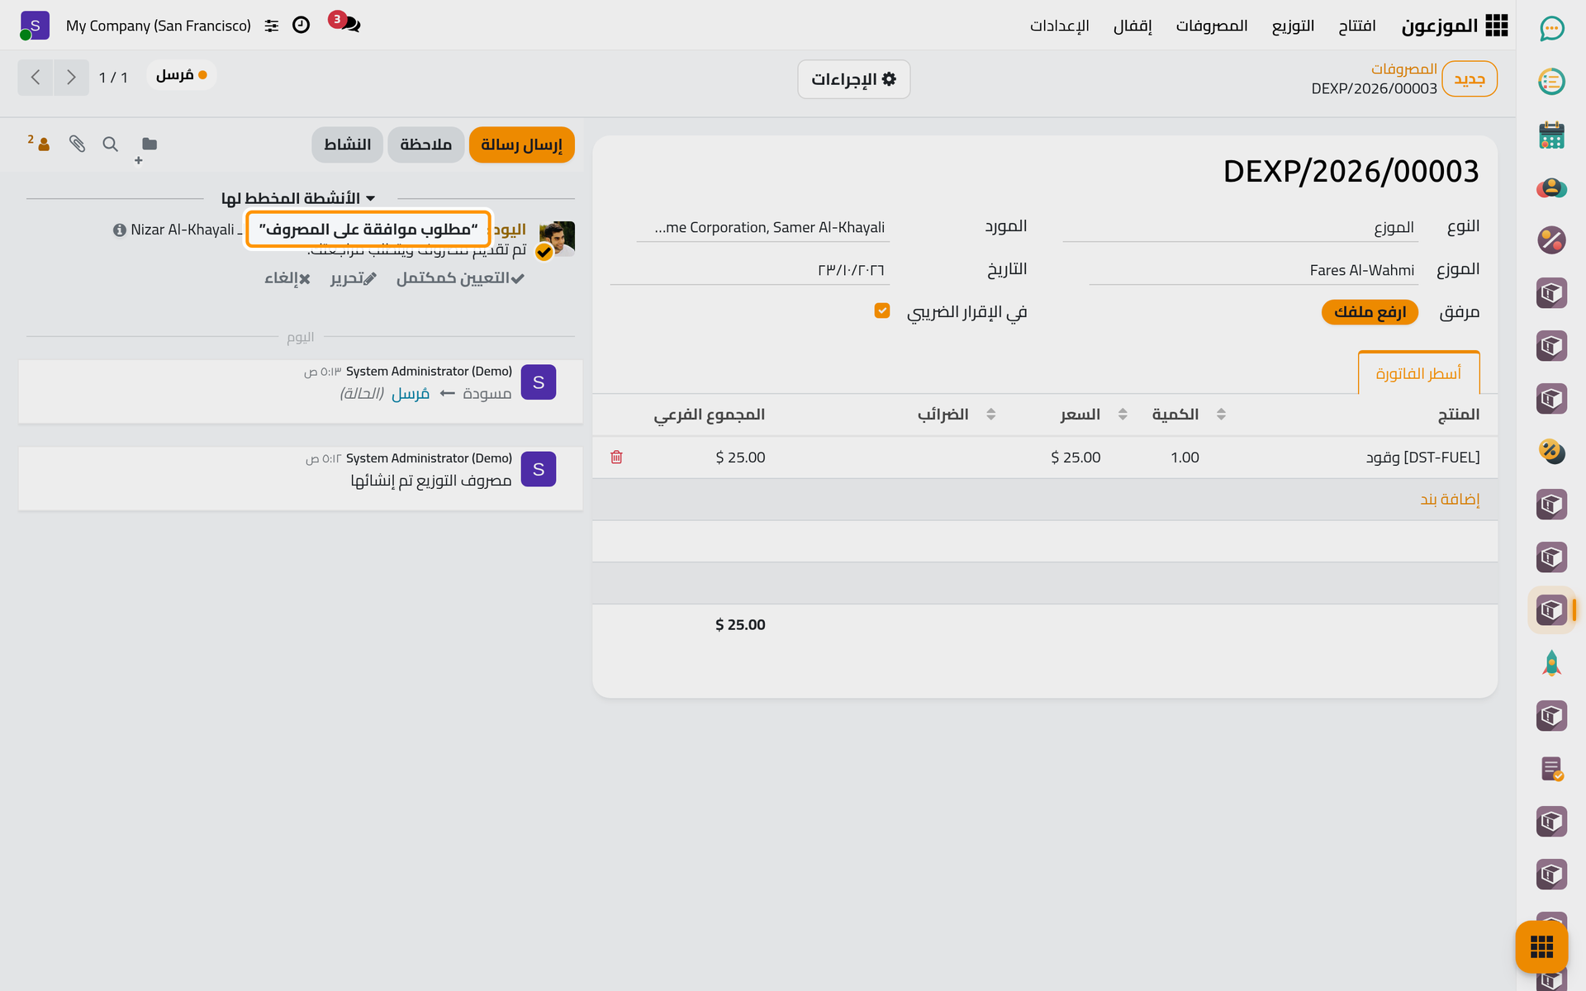Click the إرسال رسالة button
1586x991 pixels.
point(521,145)
